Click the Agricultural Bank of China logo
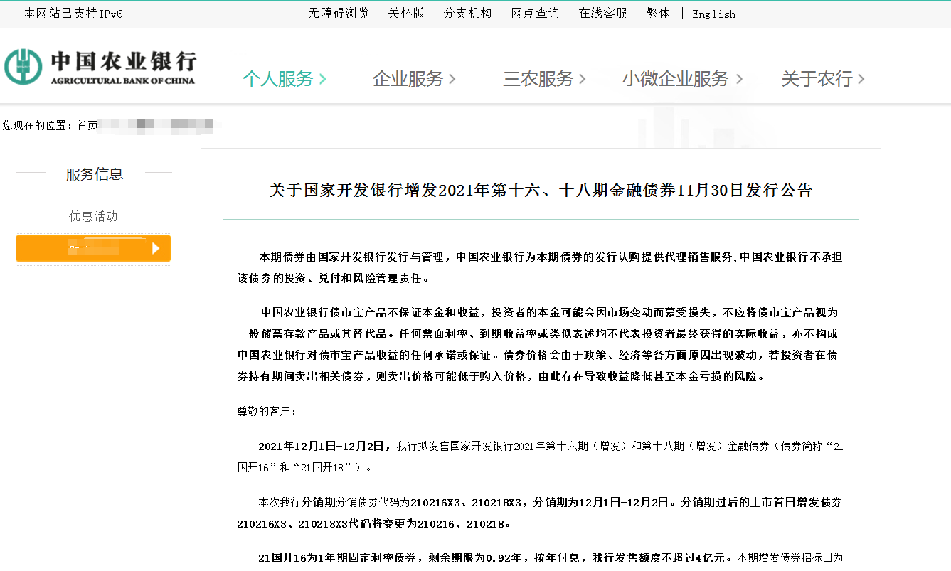Viewport: 951px width, 571px height. click(100, 68)
